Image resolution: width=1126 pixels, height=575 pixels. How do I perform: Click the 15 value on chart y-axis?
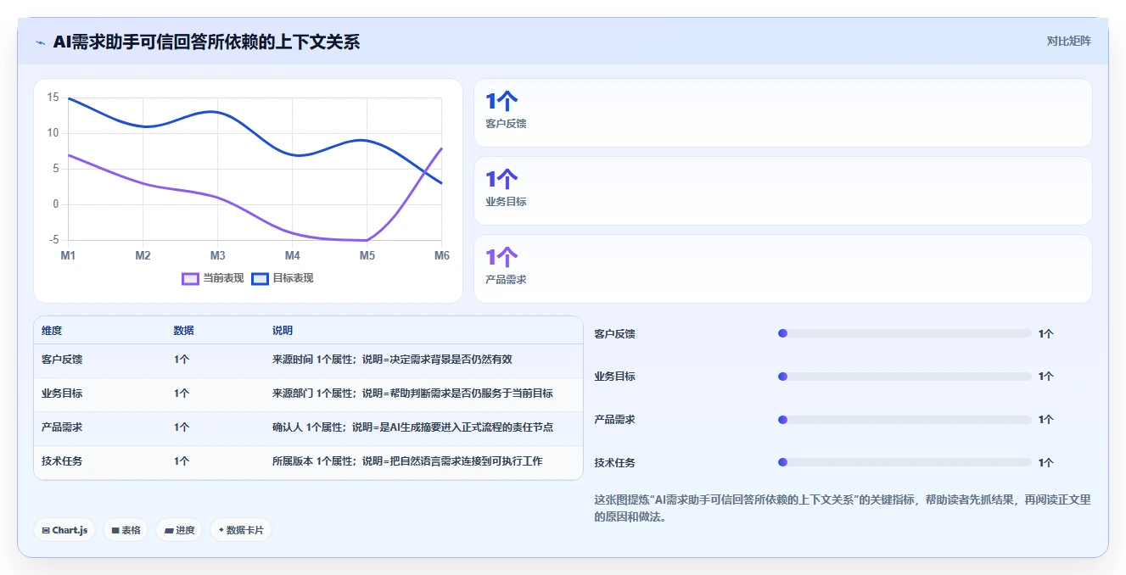pos(53,98)
